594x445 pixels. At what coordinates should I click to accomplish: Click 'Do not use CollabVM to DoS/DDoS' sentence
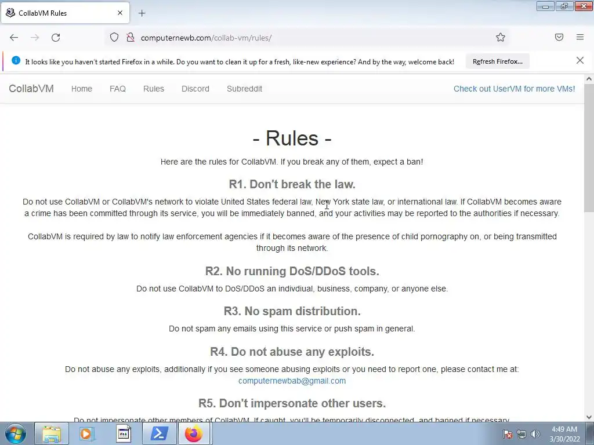(292, 289)
